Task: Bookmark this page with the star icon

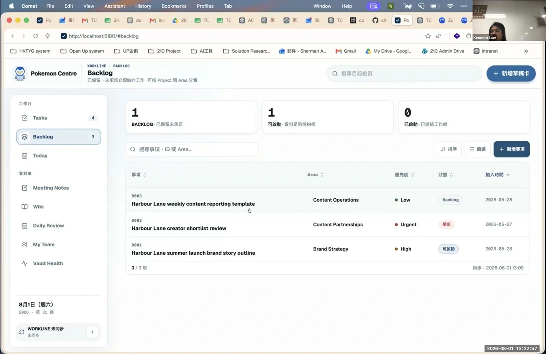Action: pos(428,36)
